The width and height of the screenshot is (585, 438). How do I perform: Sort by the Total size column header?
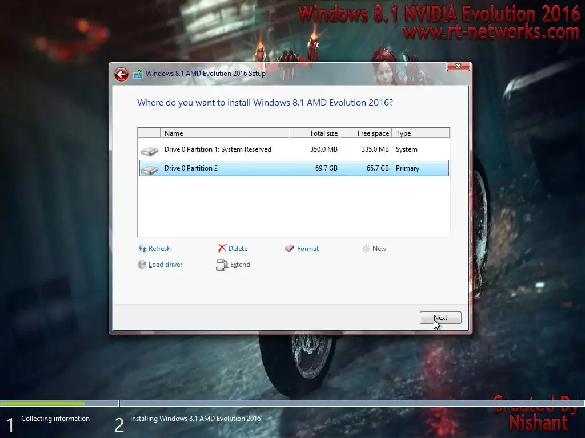pos(315,133)
